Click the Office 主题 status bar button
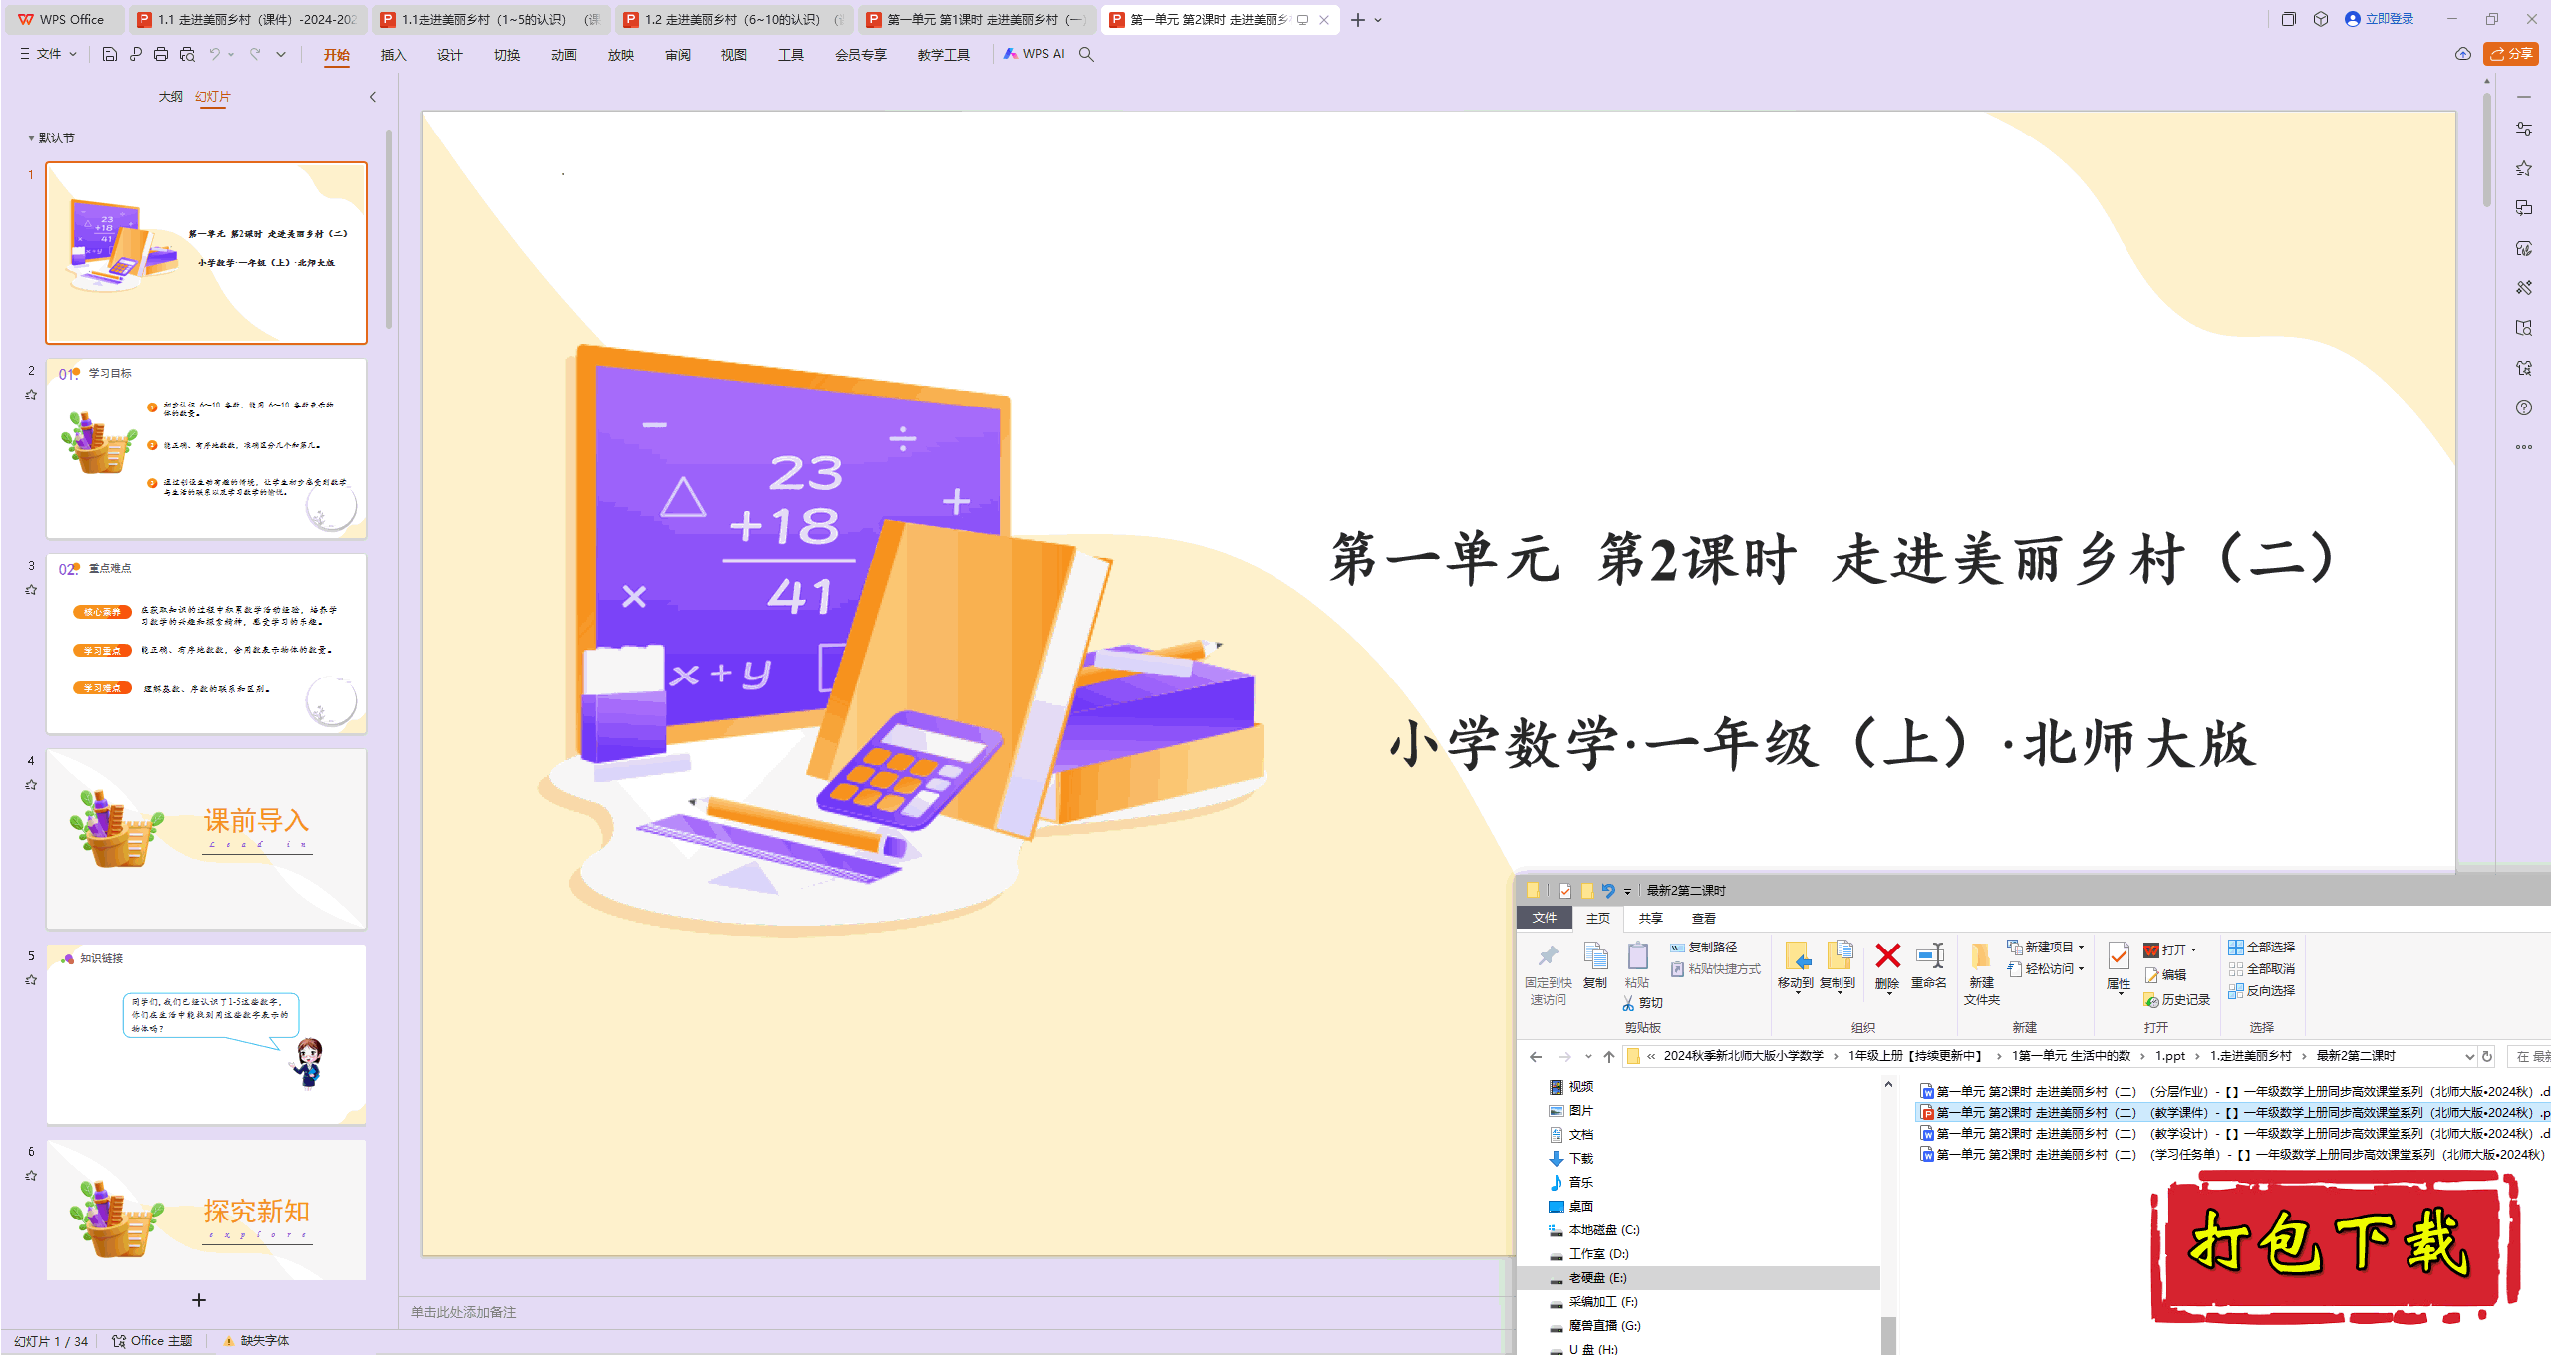This screenshot has width=2551, height=1355. pos(151,1341)
